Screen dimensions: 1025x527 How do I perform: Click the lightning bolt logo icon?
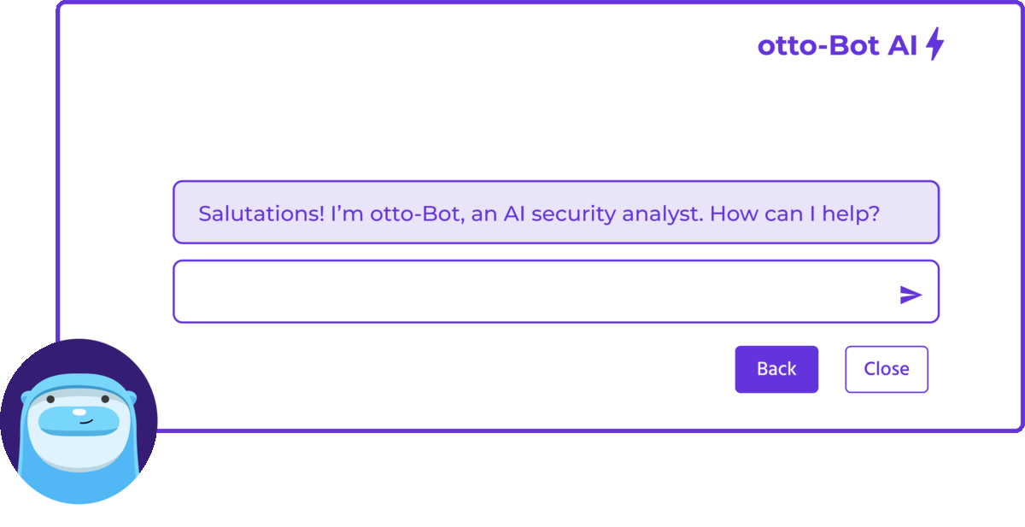[x=935, y=44]
